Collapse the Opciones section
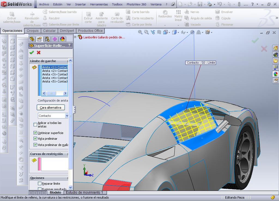279x201 pixels. tap(68, 178)
